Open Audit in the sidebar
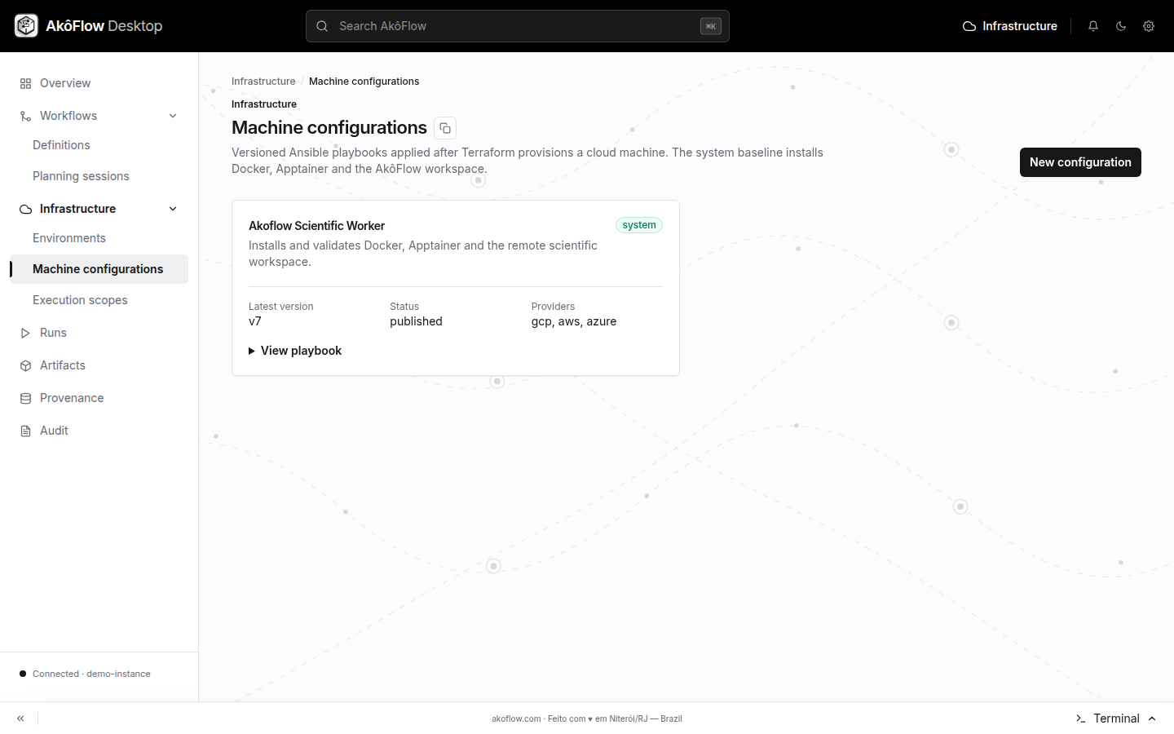Viewport: 1174px width, 734px height. [x=99, y=431]
